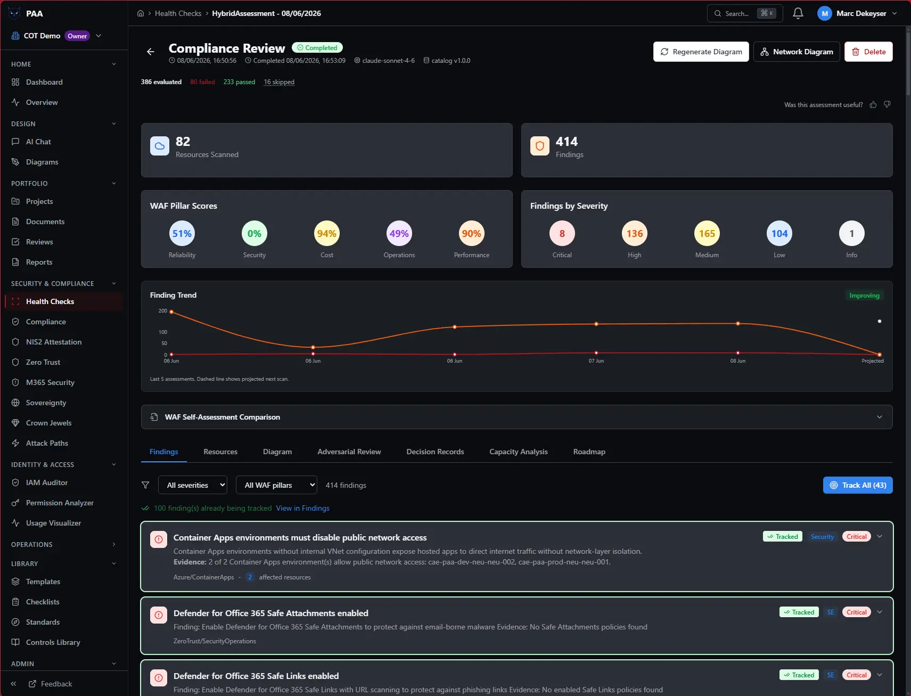The height and width of the screenshot is (696, 911).
Task: Open the All severities dropdown
Action: pyautogui.click(x=193, y=485)
